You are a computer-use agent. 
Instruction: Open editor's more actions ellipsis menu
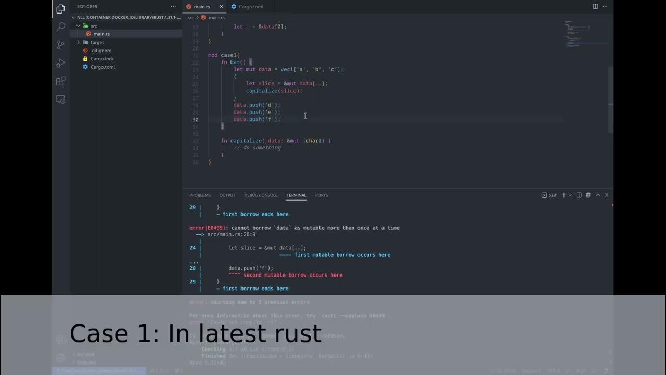605,6
